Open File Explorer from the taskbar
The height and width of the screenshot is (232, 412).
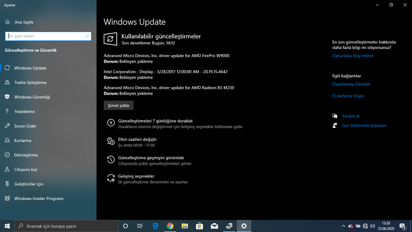click(185, 226)
